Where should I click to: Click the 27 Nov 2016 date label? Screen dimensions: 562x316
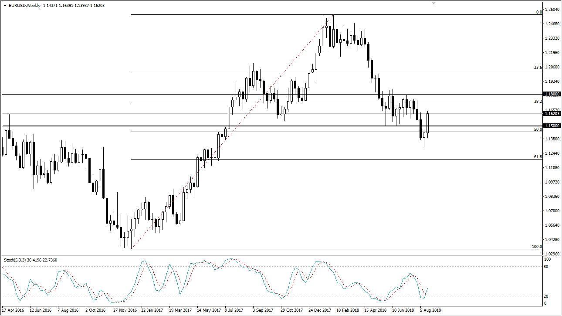(125, 310)
